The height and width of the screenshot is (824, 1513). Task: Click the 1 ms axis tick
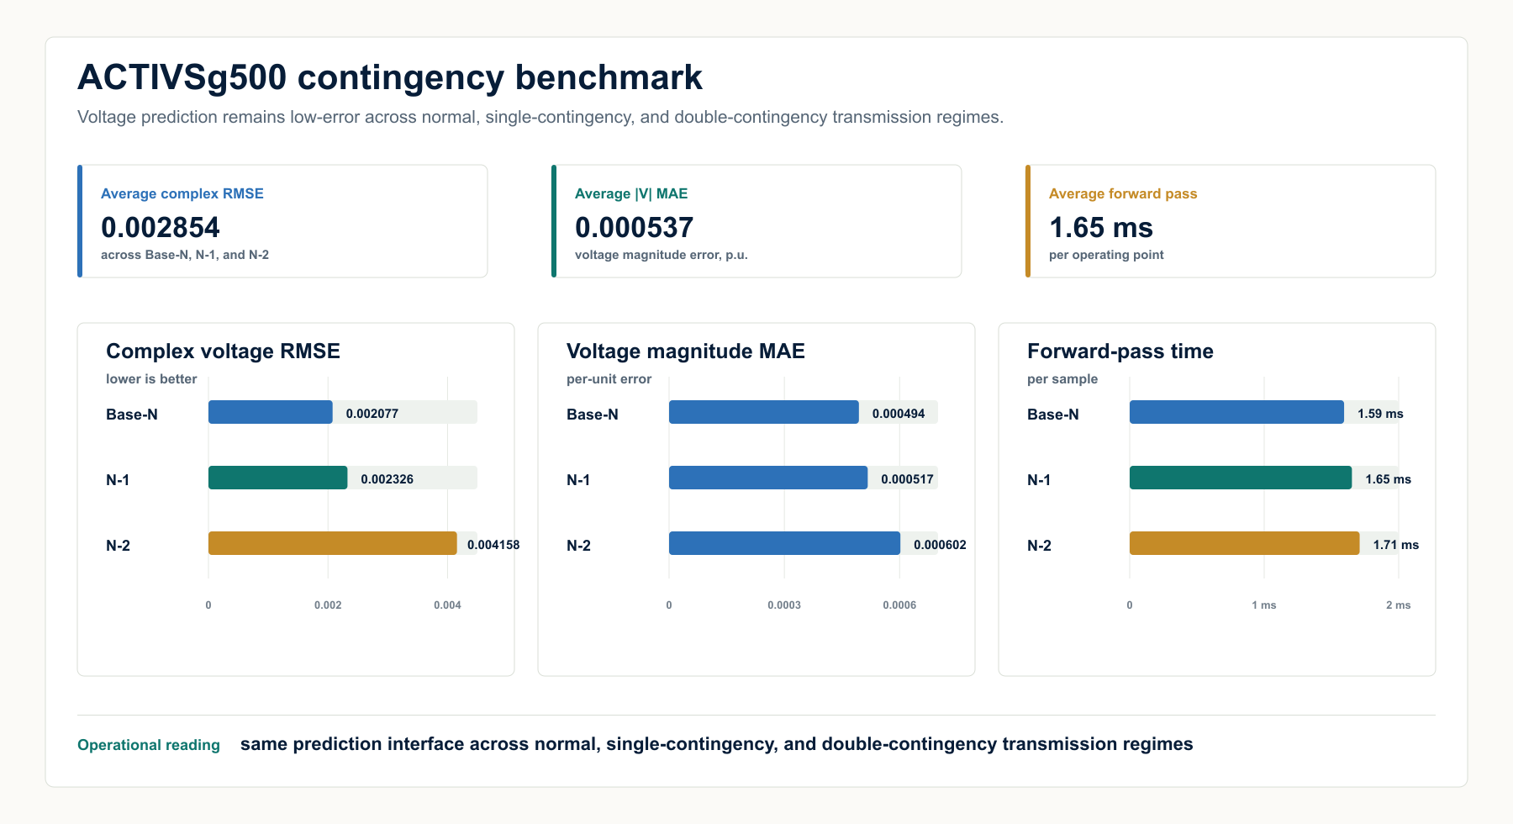(1264, 605)
